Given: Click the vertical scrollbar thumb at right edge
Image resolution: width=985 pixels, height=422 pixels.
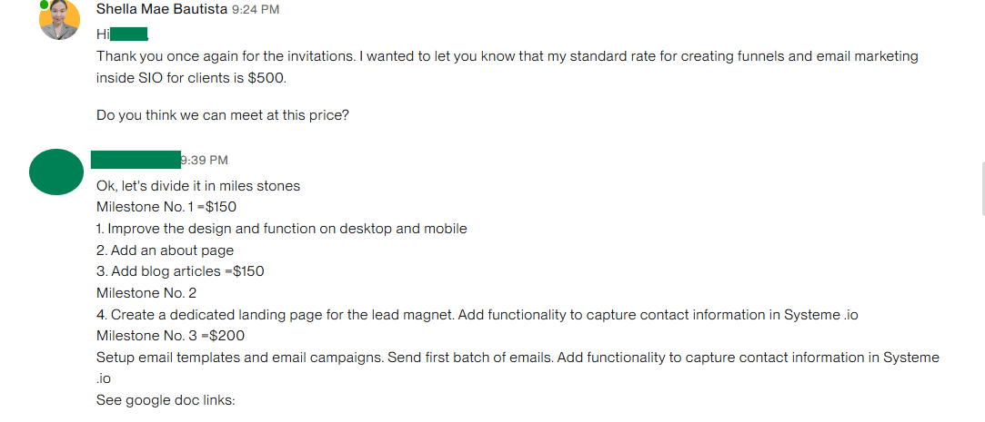Looking at the screenshot, I should click(x=983, y=188).
